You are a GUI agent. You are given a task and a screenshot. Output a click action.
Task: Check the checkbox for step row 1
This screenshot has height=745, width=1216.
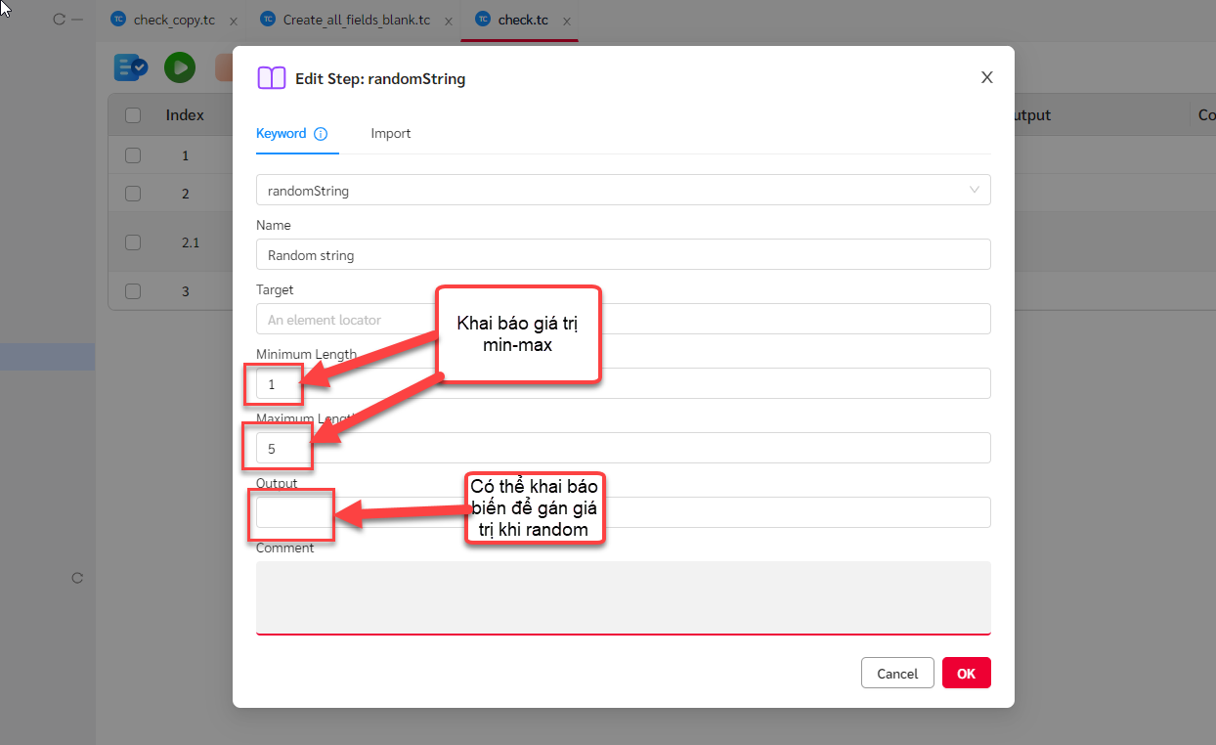coord(133,155)
